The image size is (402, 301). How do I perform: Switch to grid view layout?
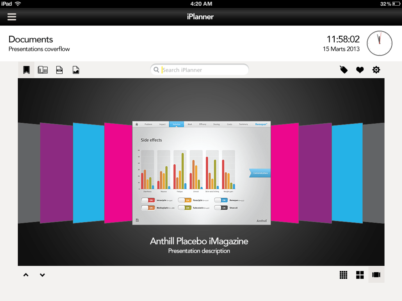(x=343, y=275)
